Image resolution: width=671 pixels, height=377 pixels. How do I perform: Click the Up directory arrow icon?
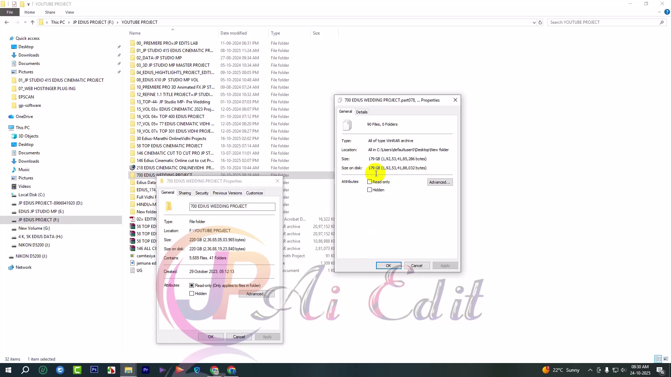(x=33, y=22)
